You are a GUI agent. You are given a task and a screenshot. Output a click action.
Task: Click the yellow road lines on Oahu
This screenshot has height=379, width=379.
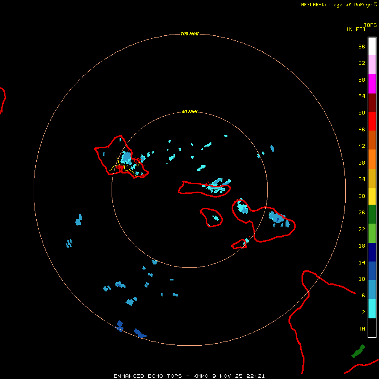click(x=125, y=167)
